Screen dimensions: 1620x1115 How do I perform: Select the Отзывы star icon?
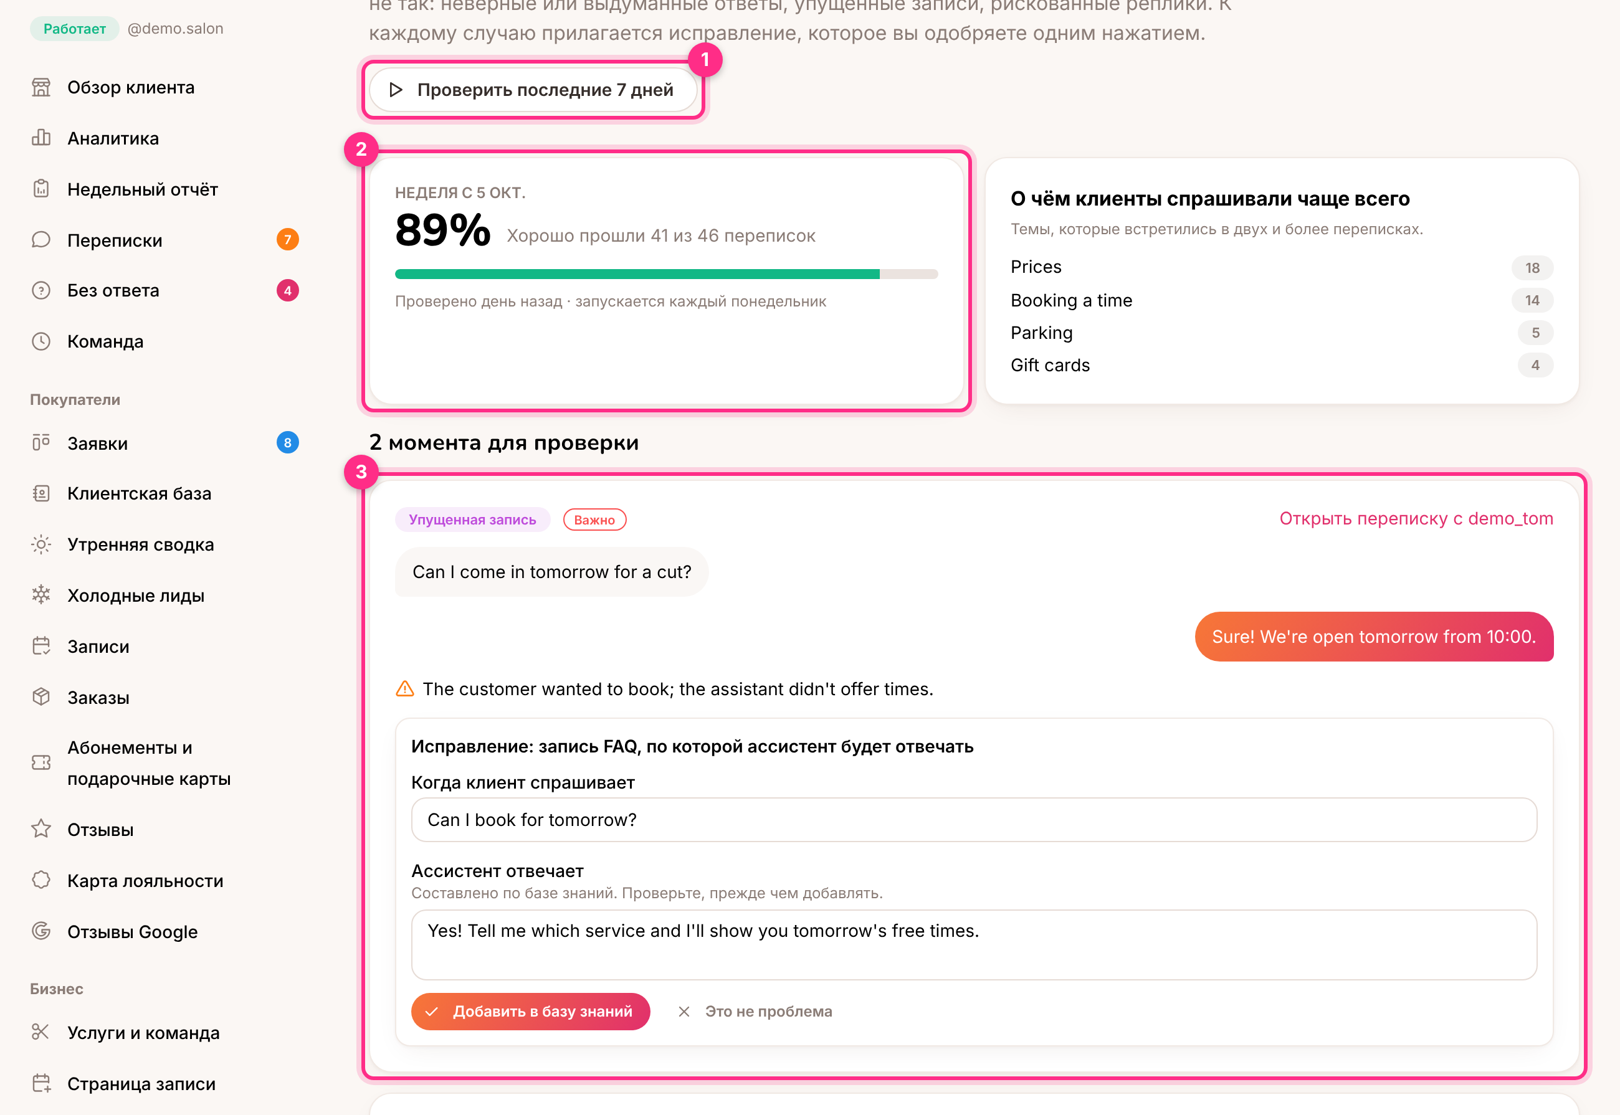(41, 829)
